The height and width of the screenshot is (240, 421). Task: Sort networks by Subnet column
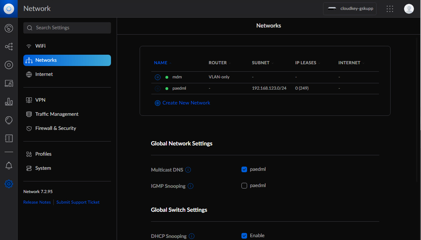pos(263,63)
